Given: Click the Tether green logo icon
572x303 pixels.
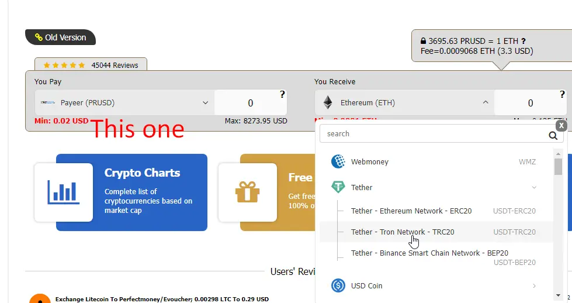Looking at the screenshot, I should 338,187.
